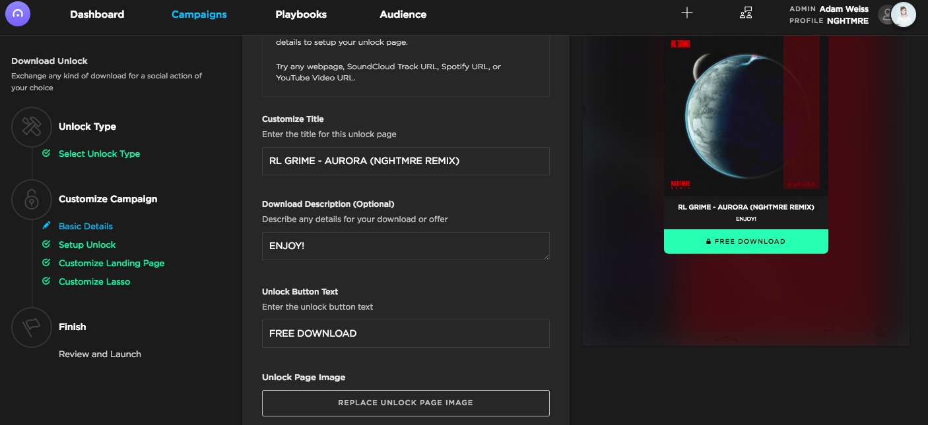
Task: Focus the Download Description text area
Action: (x=406, y=246)
